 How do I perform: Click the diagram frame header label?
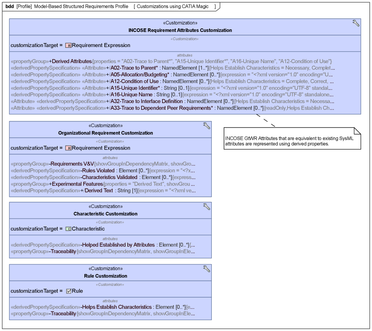click(x=111, y=7)
